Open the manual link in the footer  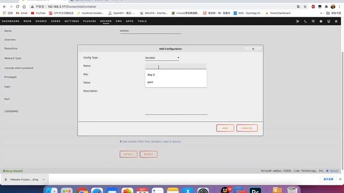(x=333, y=170)
